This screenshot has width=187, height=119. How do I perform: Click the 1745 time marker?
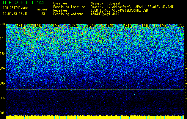point(92,26)
